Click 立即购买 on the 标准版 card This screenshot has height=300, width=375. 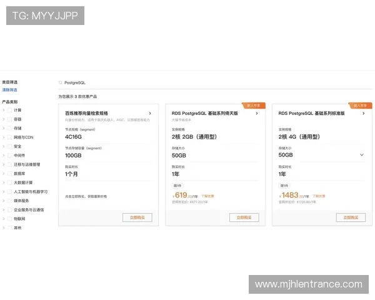pos(351,217)
